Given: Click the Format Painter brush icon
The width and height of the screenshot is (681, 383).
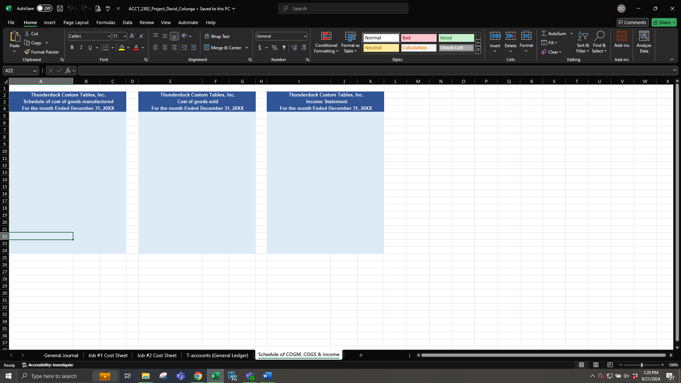Looking at the screenshot, I should (x=27, y=52).
